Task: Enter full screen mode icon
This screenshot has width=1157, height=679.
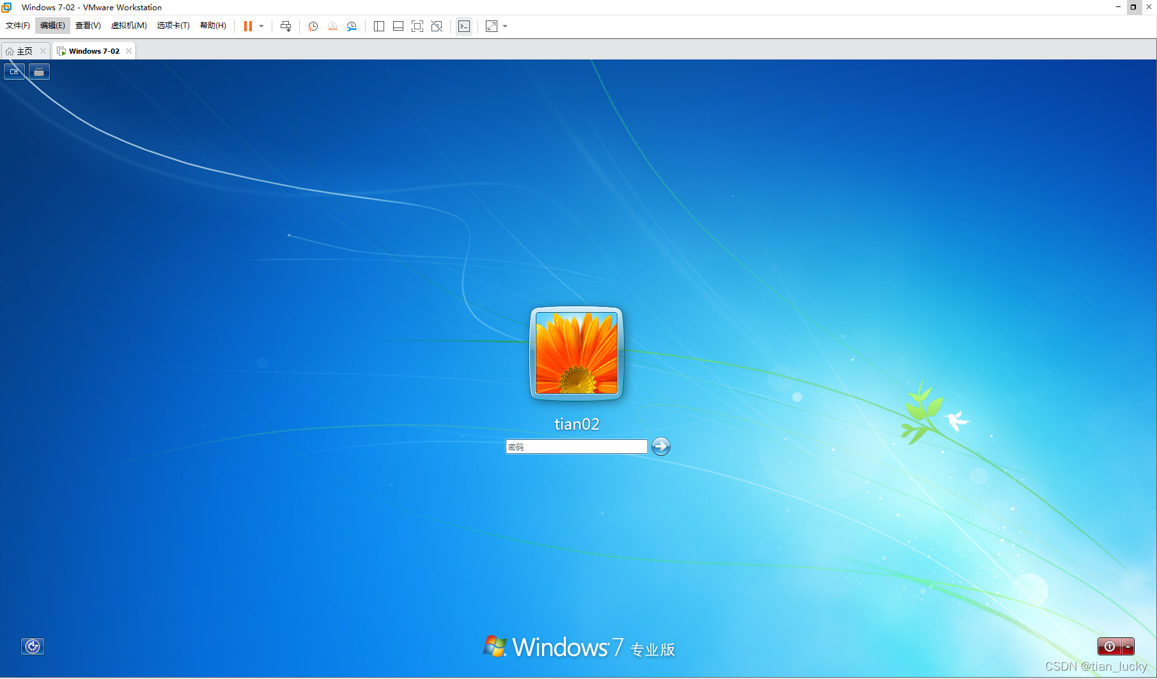Action: click(x=417, y=26)
